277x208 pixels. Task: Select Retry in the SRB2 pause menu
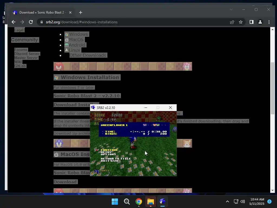[106, 152]
